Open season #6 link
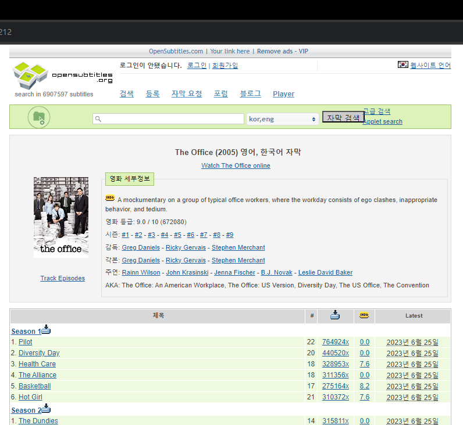The height and width of the screenshot is (425, 463). coord(190,235)
